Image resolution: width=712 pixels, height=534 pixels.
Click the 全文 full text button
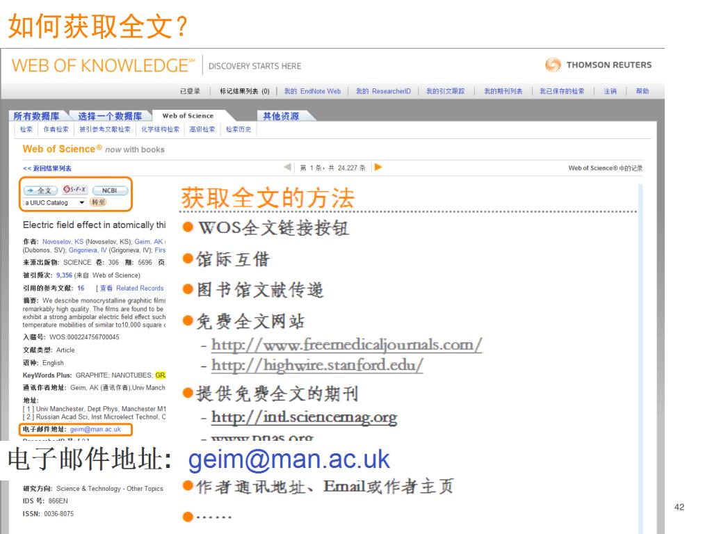click(40, 191)
